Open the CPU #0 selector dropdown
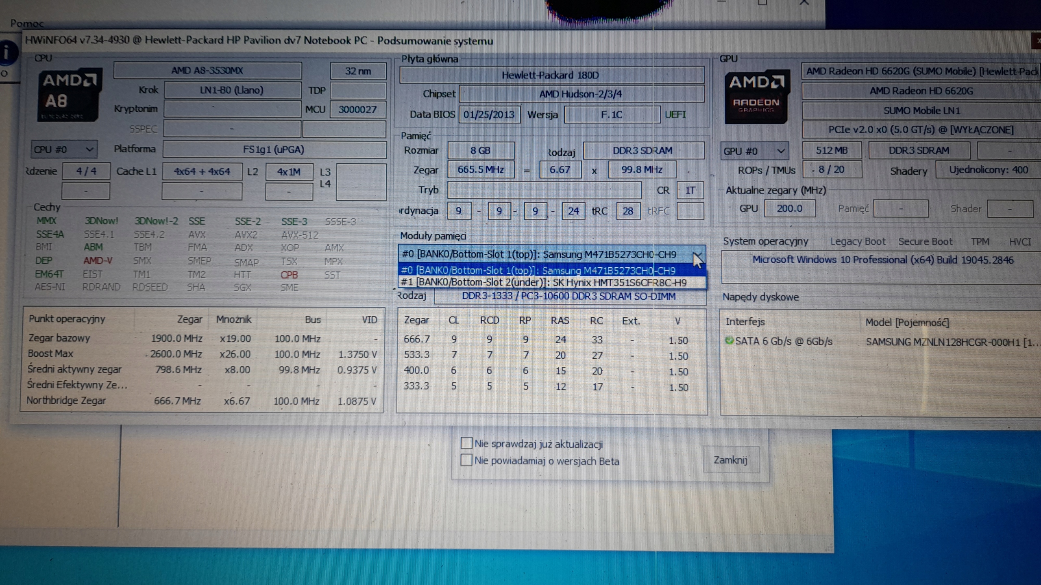Viewport: 1041px width, 585px height. (x=64, y=149)
